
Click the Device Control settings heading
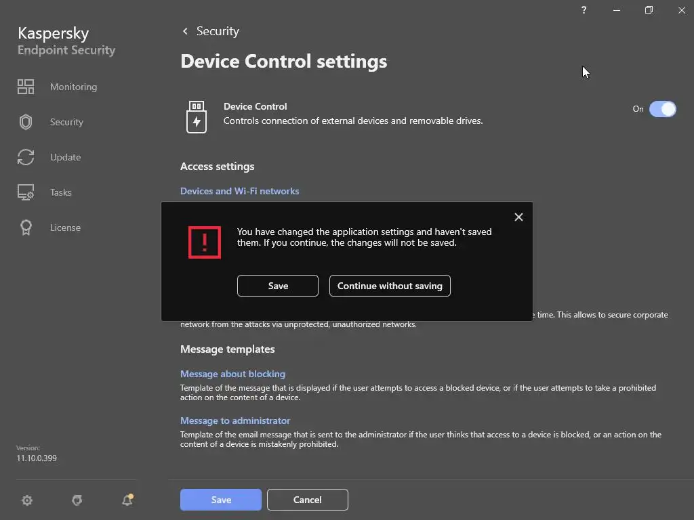tap(284, 62)
